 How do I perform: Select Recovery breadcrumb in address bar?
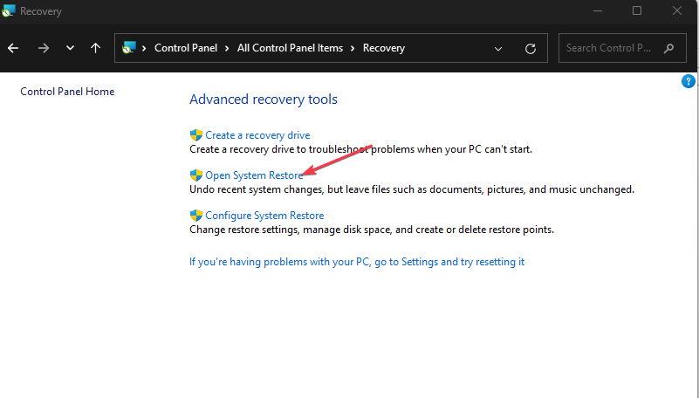[x=384, y=48]
